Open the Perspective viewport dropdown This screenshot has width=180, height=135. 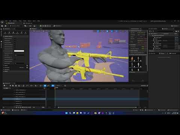[37, 31]
